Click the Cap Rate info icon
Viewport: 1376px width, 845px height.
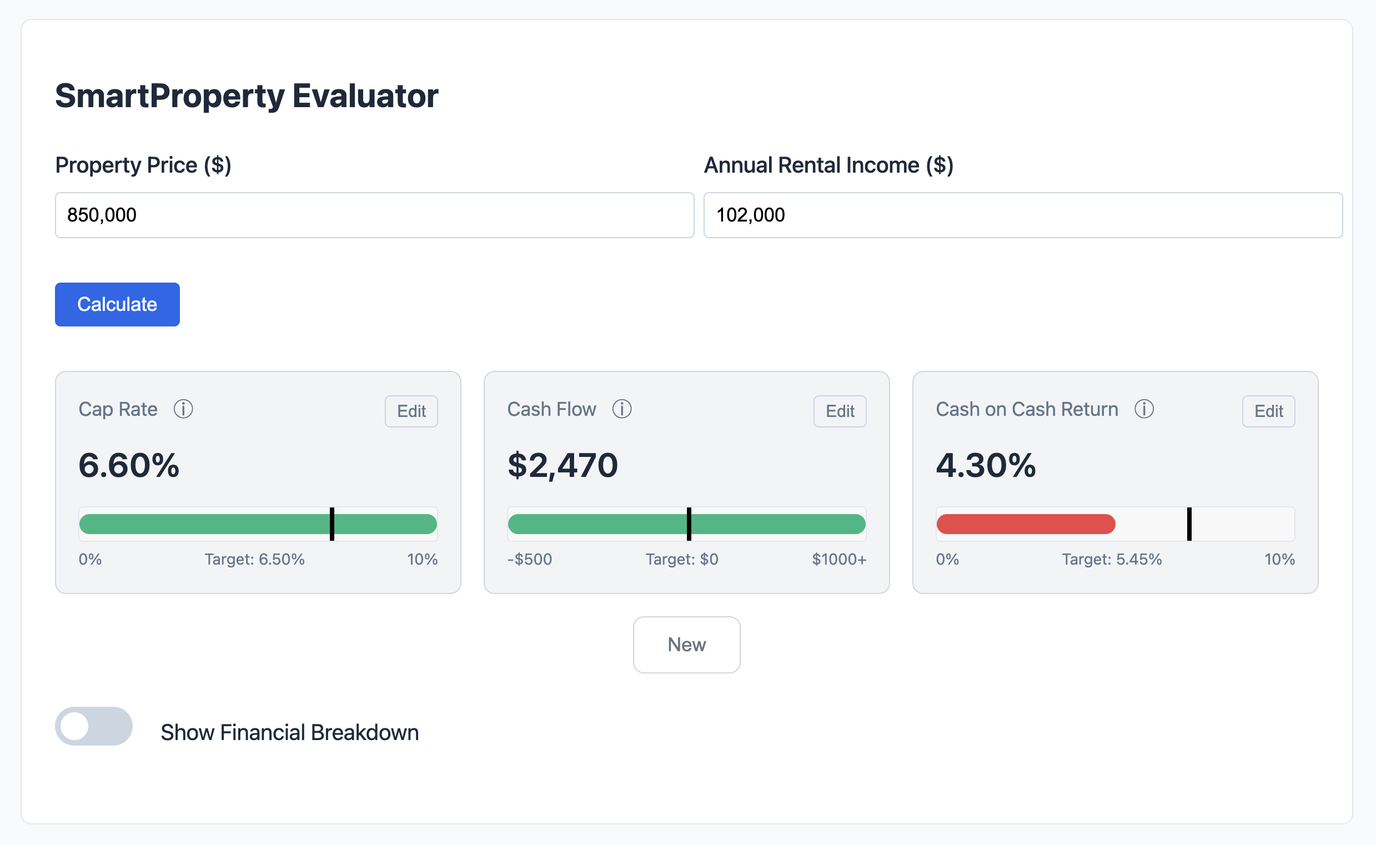pyautogui.click(x=183, y=409)
